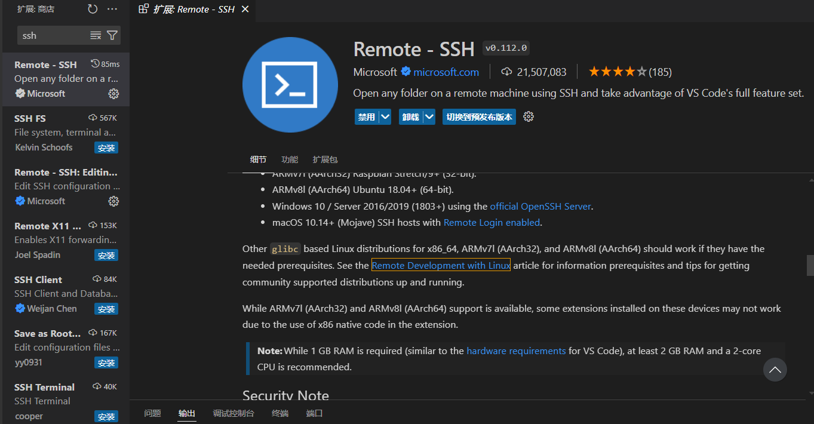Open the 终端 panel tab
This screenshot has width=814, height=424.
point(280,413)
